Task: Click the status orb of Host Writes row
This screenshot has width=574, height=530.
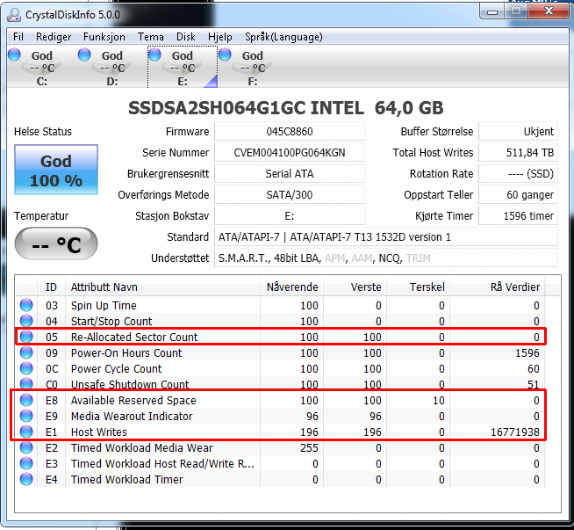Action: coord(26,432)
